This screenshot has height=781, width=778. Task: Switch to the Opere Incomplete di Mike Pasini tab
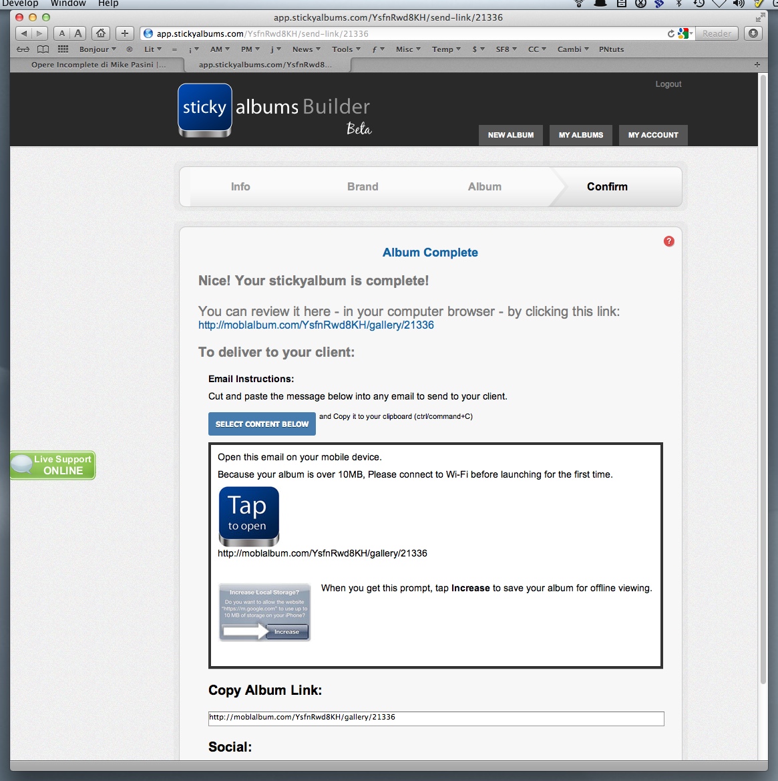98,65
